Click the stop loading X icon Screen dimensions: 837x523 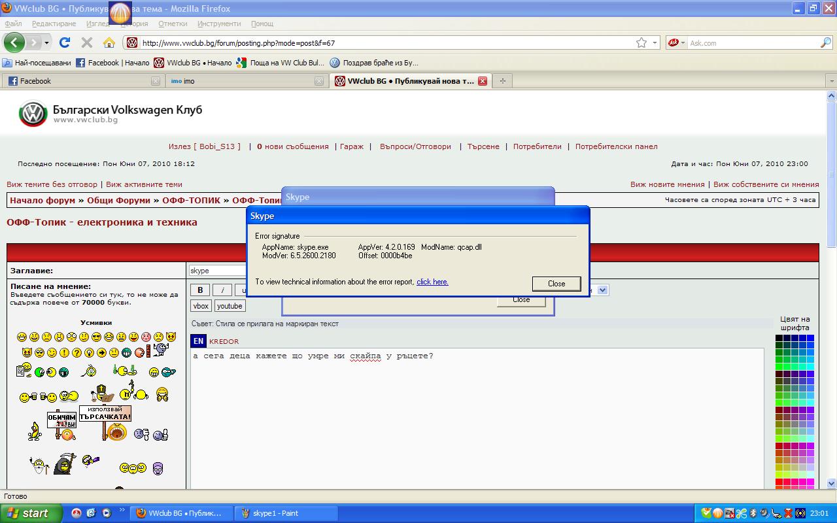(86, 42)
